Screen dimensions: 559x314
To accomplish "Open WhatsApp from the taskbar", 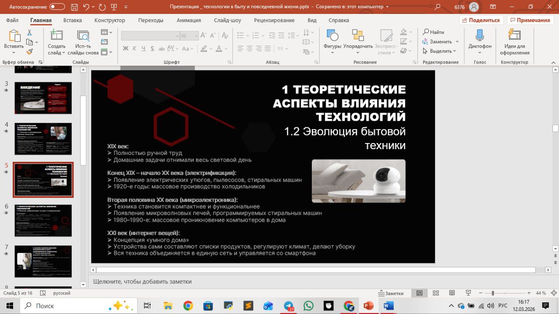I will click(x=309, y=306).
